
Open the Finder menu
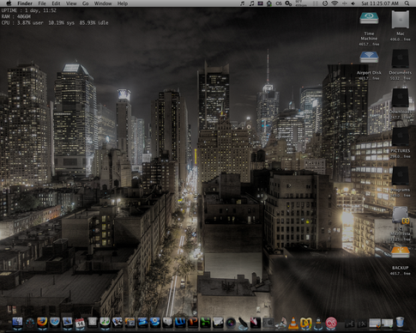click(x=25, y=3)
